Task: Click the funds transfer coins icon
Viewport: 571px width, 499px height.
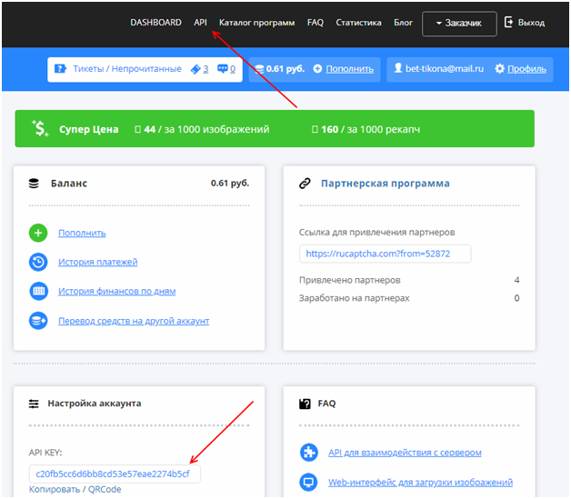Action: pyautogui.click(x=38, y=321)
